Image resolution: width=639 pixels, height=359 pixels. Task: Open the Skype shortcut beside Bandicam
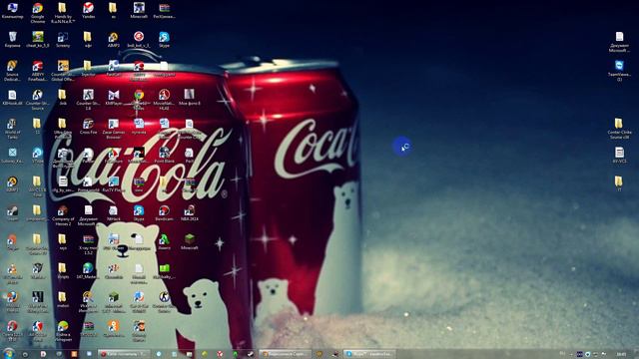[x=139, y=212]
